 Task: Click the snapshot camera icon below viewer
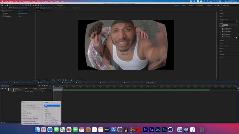(x=71, y=80)
